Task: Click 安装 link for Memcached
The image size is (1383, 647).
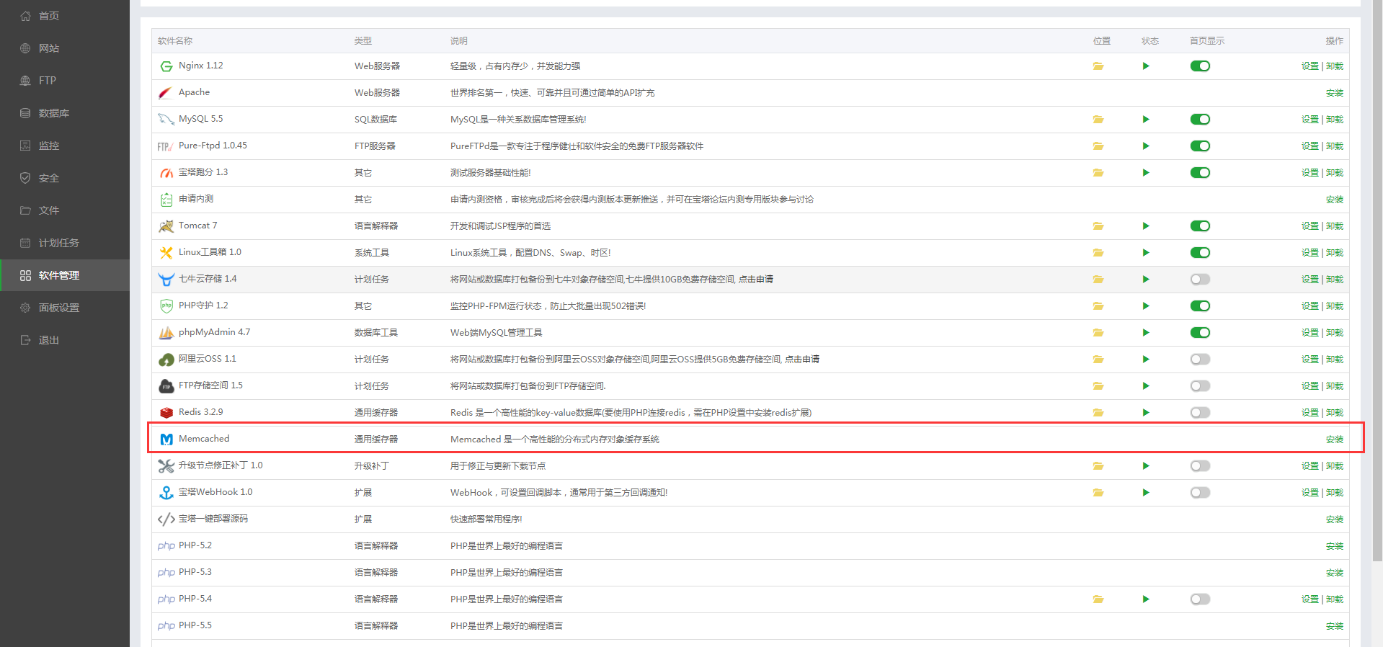Action: tap(1334, 439)
